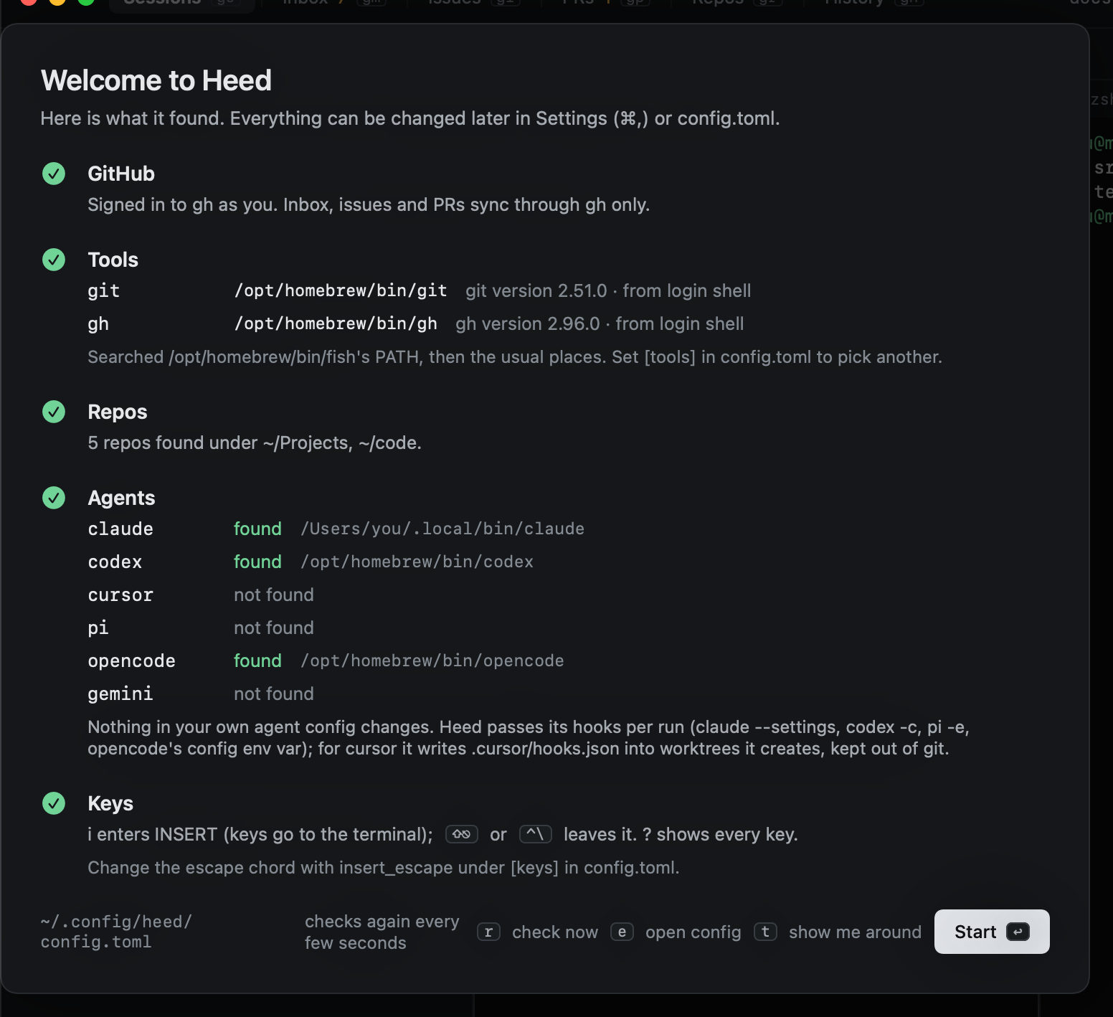
Task: Click the GitHub section title
Action: click(121, 174)
